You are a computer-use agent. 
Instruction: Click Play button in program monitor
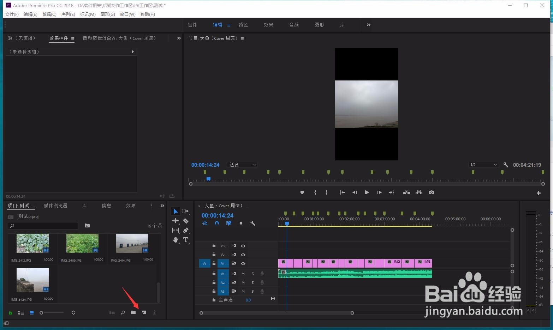367,192
